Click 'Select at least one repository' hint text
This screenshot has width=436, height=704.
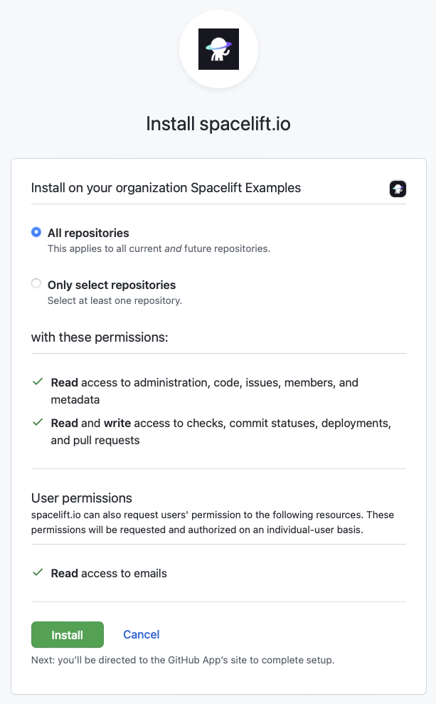coord(115,300)
